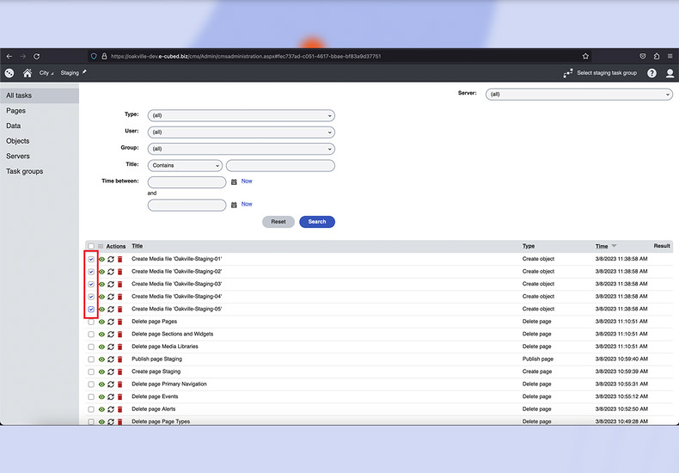
Task: Open calendar picker for first time field
Action: point(234,182)
